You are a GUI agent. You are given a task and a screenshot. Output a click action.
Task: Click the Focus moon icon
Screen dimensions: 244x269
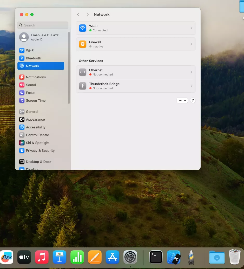22,93
